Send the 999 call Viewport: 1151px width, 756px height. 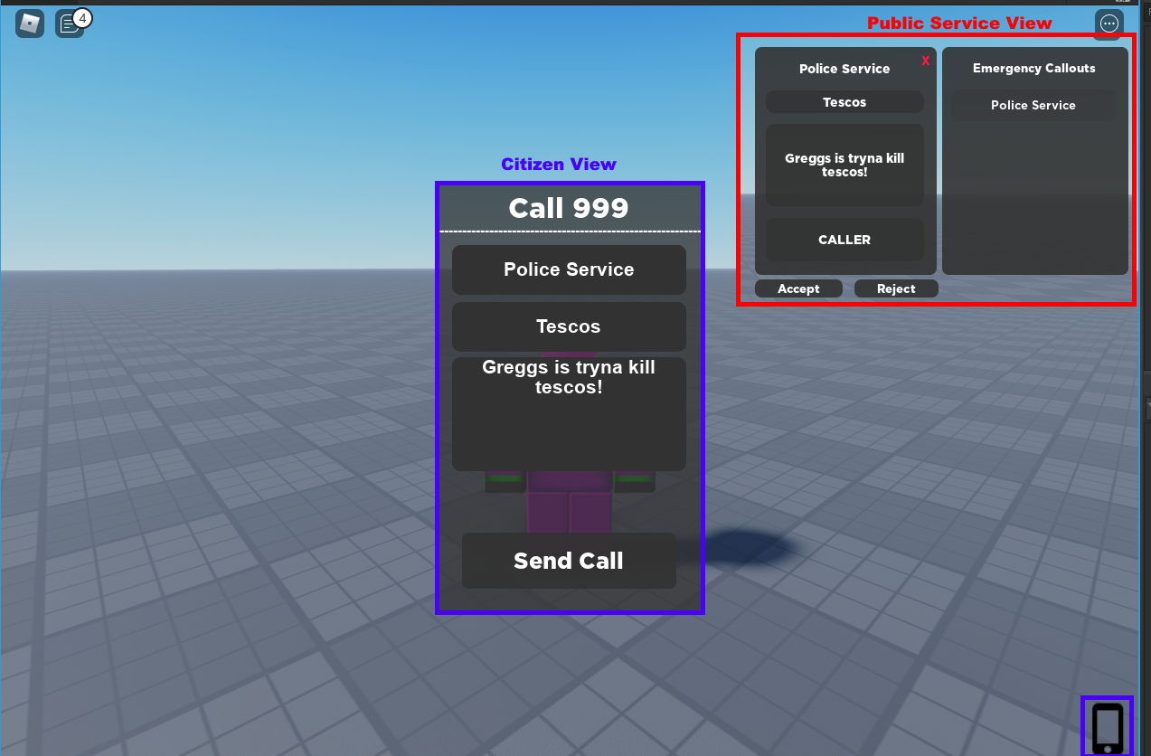click(569, 561)
